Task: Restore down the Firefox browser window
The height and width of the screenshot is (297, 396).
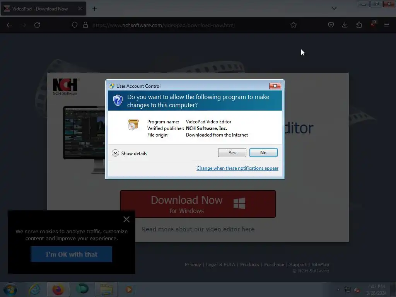Action: pos(376,4)
